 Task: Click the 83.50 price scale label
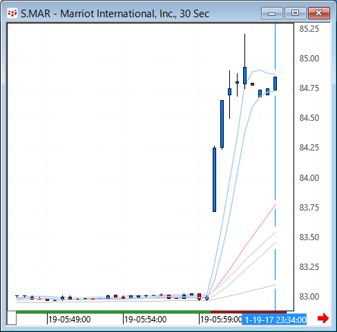[309, 237]
